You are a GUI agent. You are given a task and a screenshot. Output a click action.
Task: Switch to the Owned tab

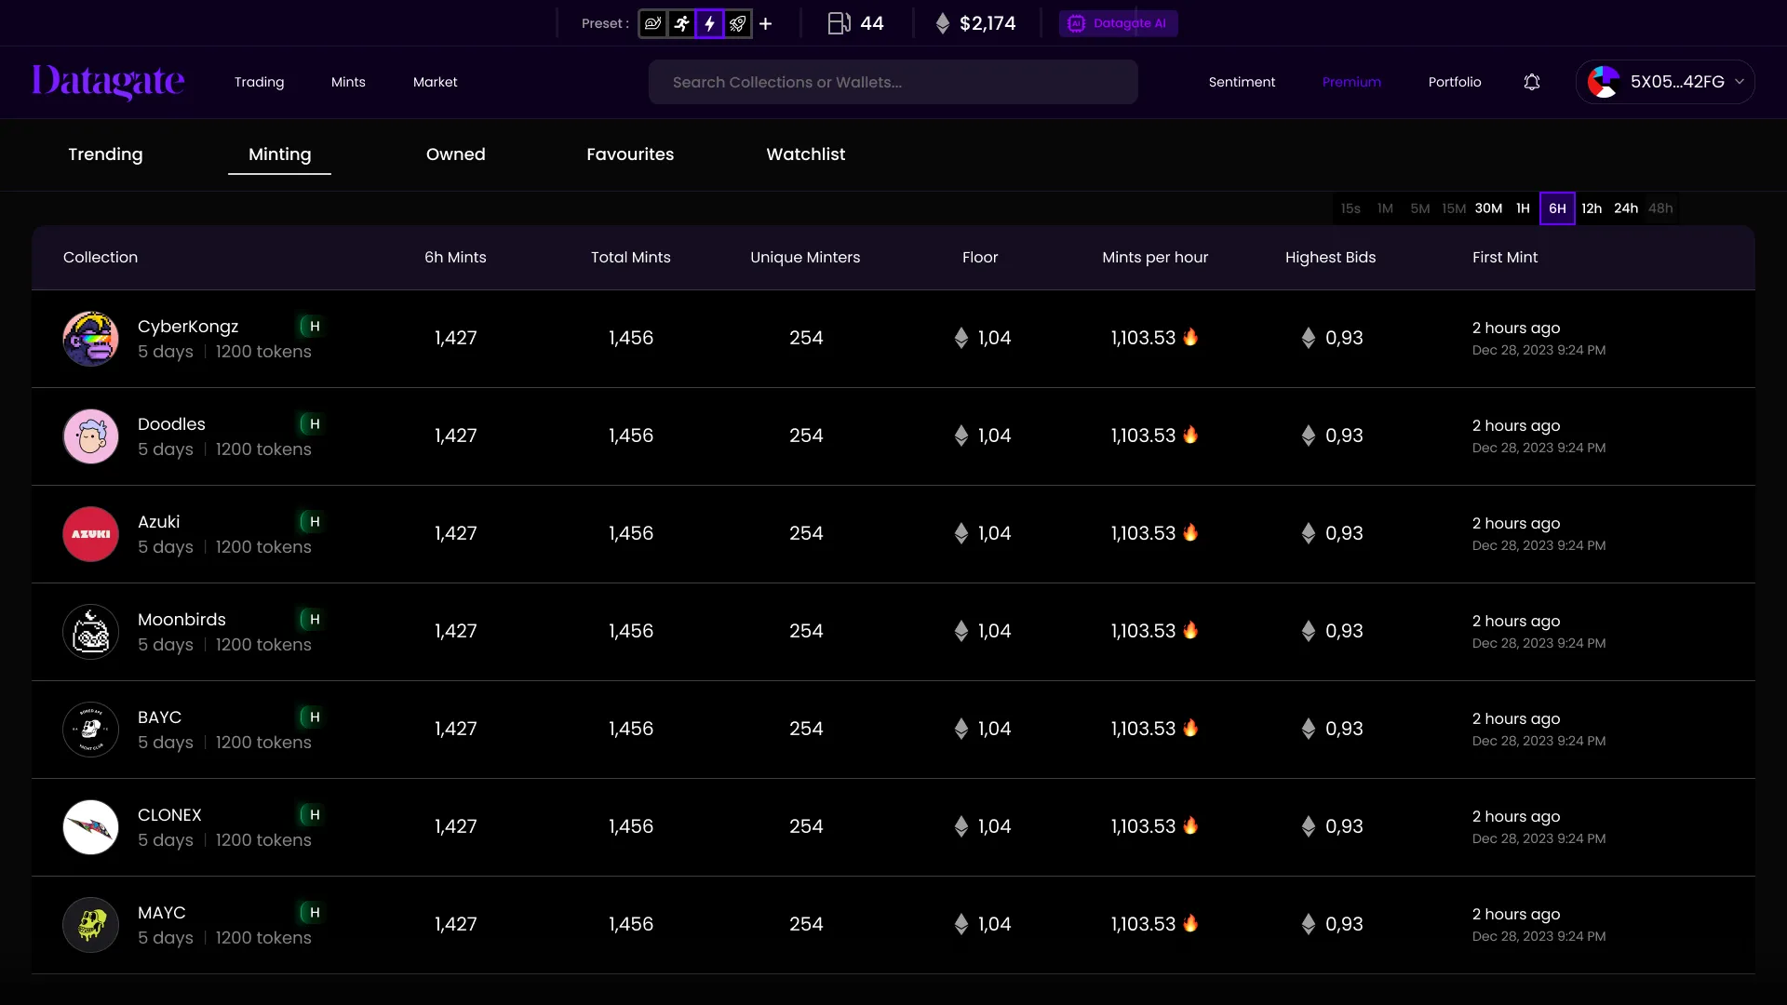[456, 154]
